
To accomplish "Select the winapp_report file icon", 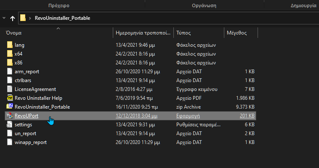I will (x=10, y=142).
